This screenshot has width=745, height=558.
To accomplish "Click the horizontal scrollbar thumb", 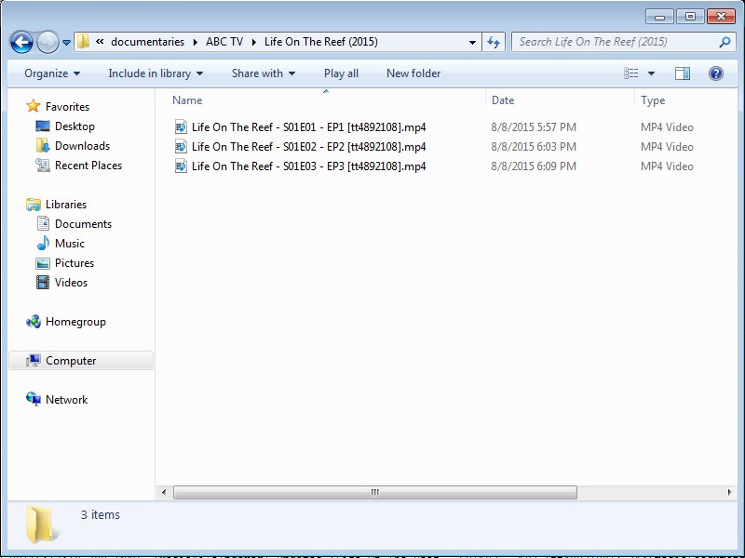I will [x=374, y=492].
